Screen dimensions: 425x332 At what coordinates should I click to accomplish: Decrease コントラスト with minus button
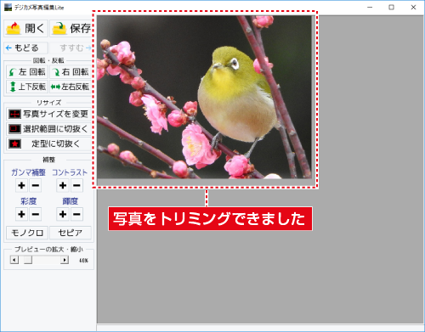[x=76, y=185]
